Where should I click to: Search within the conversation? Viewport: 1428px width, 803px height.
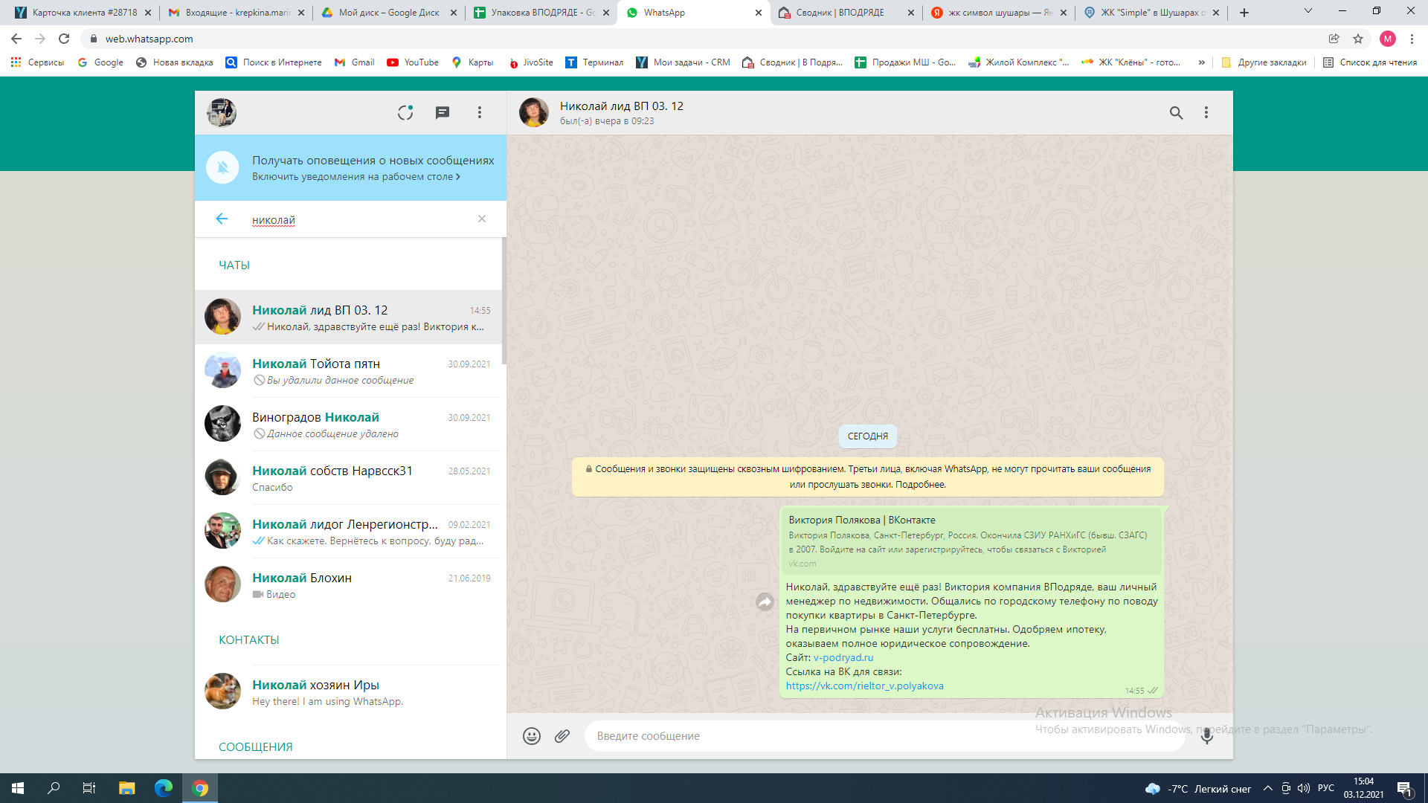pos(1176,112)
